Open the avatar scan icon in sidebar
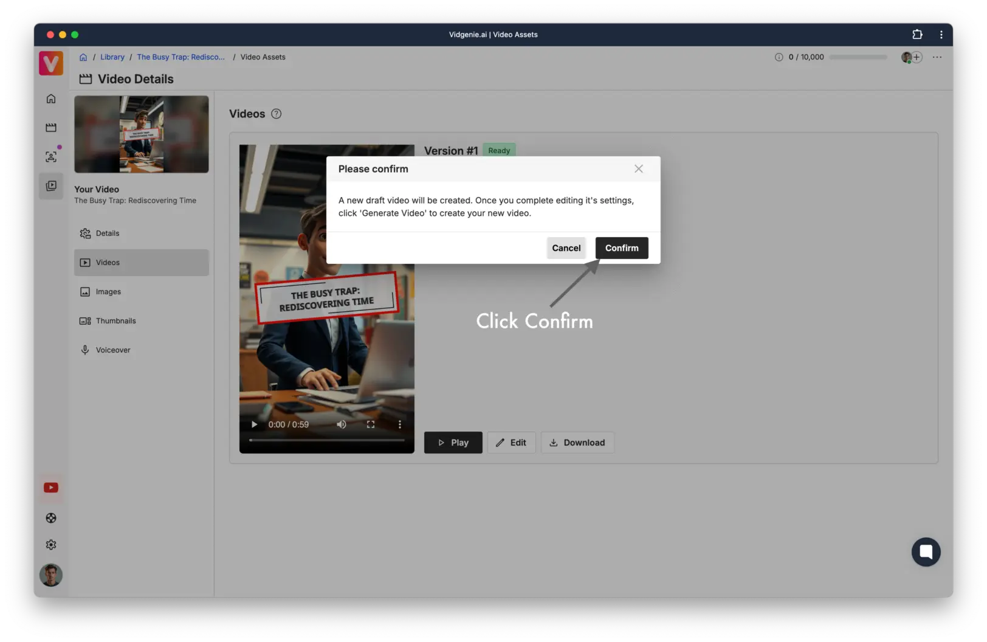The width and height of the screenshot is (987, 642). pos(51,157)
